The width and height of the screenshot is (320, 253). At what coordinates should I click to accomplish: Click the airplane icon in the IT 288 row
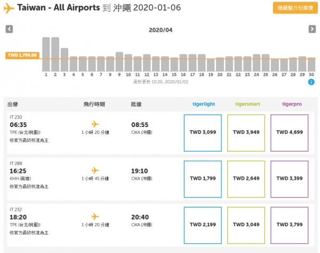click(95, 170)
